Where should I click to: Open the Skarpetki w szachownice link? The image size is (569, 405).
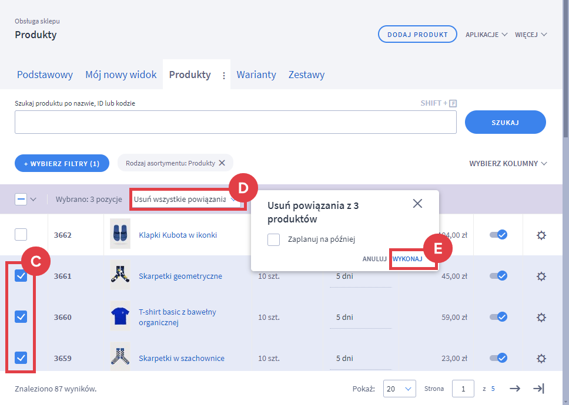(x=182, y=358)
